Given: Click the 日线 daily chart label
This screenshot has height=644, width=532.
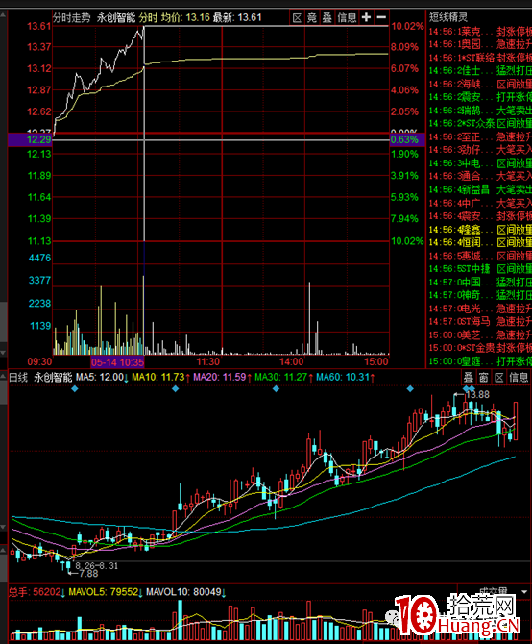Looking at the screenshot, I should click(x=18, y=378).
